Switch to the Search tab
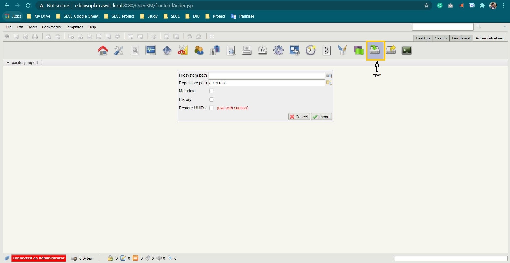The width and height of the screenshot is (510, 263). (x=441, y=38)
